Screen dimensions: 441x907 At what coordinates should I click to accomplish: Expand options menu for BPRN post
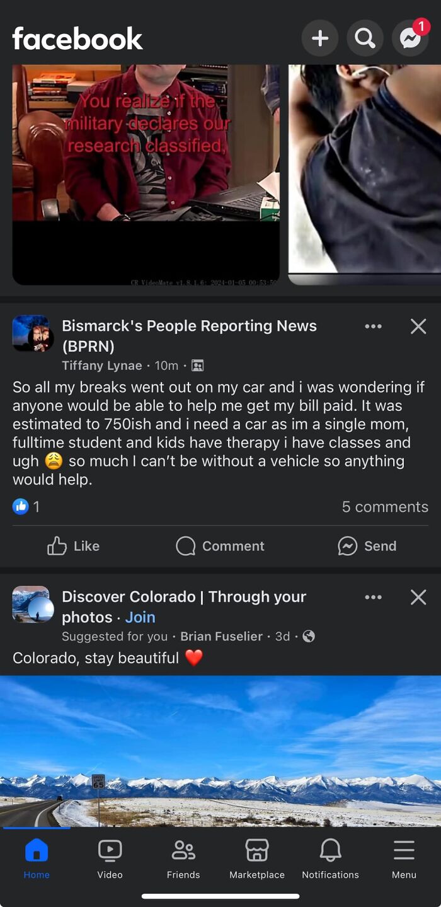(374, 326)
